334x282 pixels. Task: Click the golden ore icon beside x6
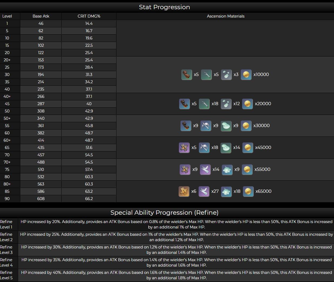point(184,191)
